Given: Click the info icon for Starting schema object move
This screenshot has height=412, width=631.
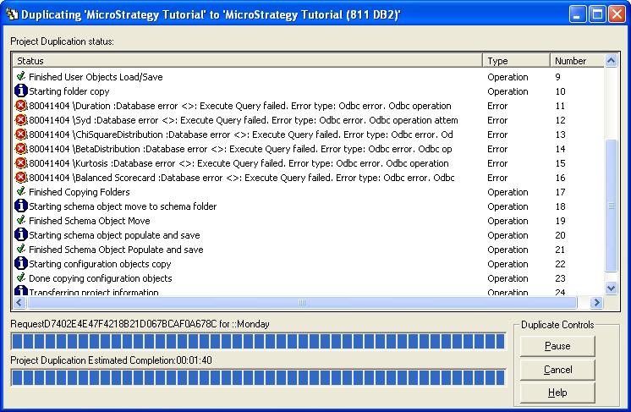Looking at the screenshot, I should pos(21,206).
